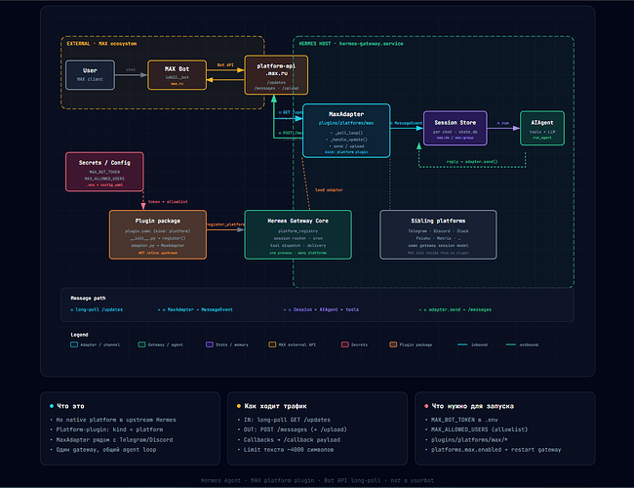
Task: Click the 'Что это' card heading
Action: click(70, 406)
